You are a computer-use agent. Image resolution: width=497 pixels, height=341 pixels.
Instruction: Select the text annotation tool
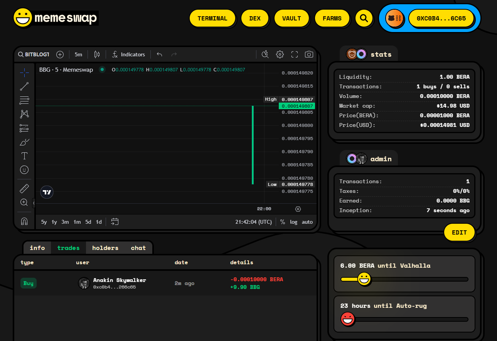click(x=24, y=156)
